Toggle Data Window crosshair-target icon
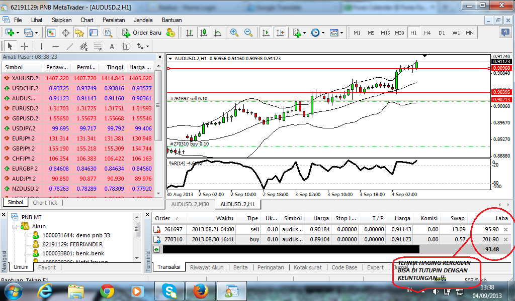The image size is (515, 301). pos(65,33)
